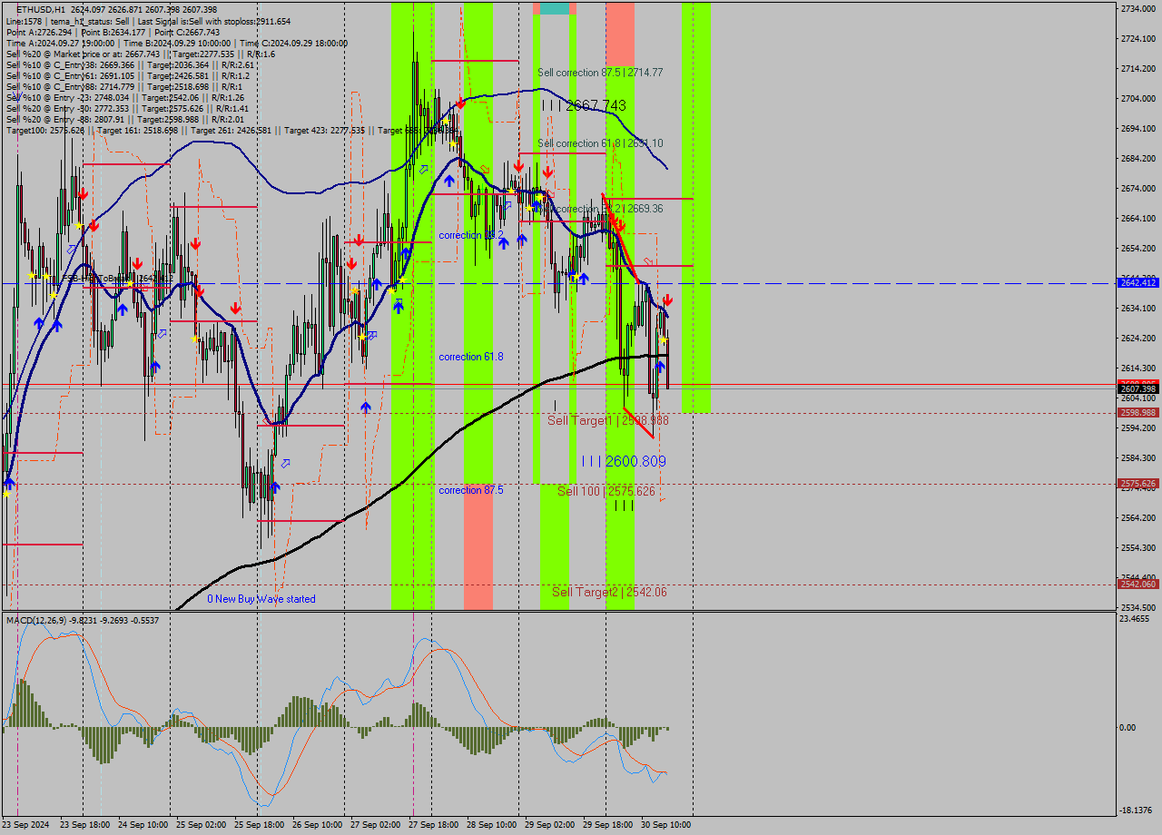The width and height of the screenshot is (1162, 835).
Task: Click -18.1376 on the MACD scale
Action: click(x=1136, y=810)
